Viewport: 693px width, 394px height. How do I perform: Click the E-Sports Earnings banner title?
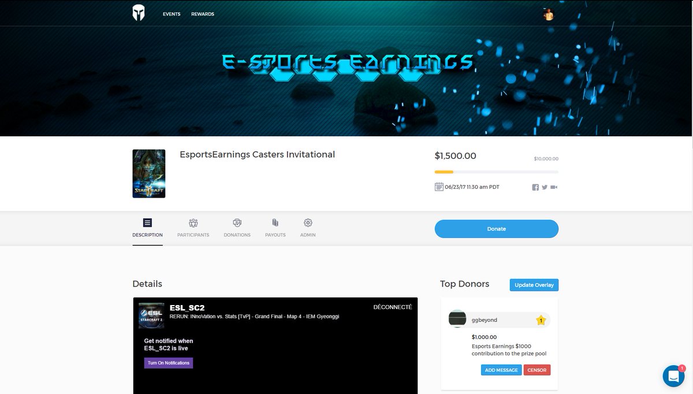point(348,62)
